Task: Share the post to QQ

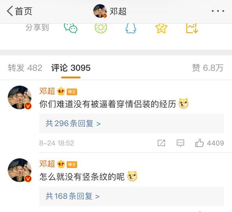Action: pyautogui.click(x=131, y=28)
